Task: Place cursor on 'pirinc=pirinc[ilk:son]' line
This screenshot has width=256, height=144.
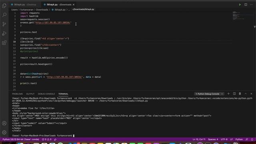Action: 34,48
